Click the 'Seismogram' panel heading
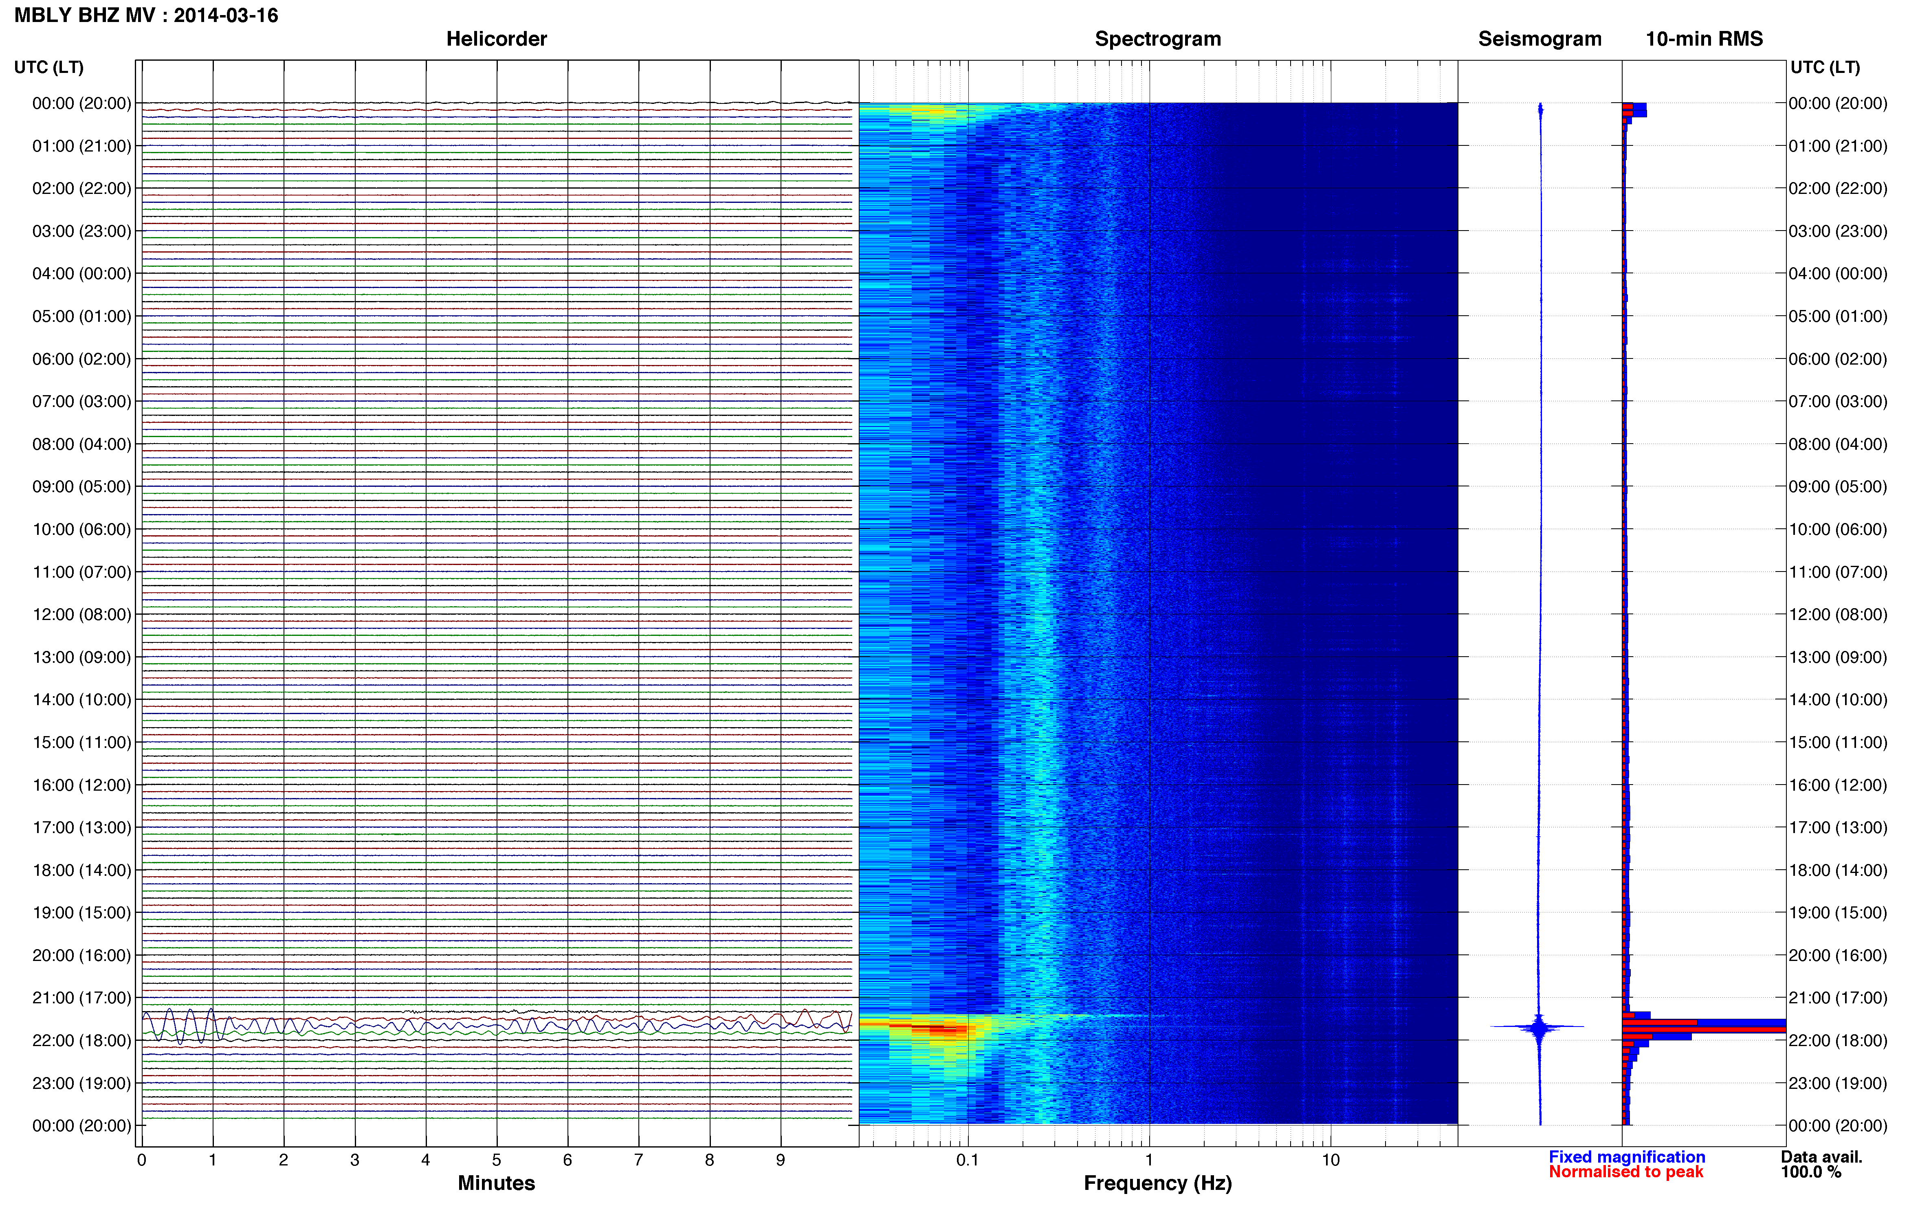The height and width of the screenshot is (1207, 1931). (x=1539, y=39)
